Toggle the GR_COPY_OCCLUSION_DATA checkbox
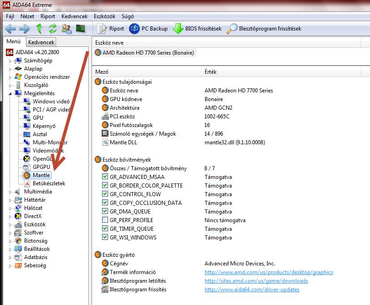Viewport: 370px width, 305px height. point(105,203)
